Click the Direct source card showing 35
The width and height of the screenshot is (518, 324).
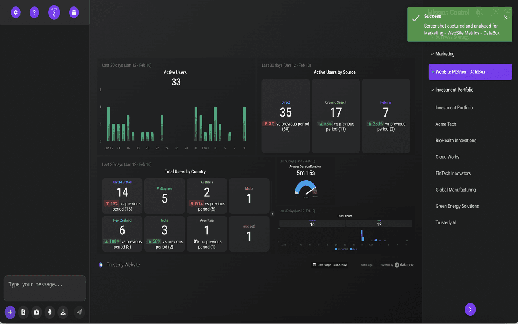tap(286, 116)
